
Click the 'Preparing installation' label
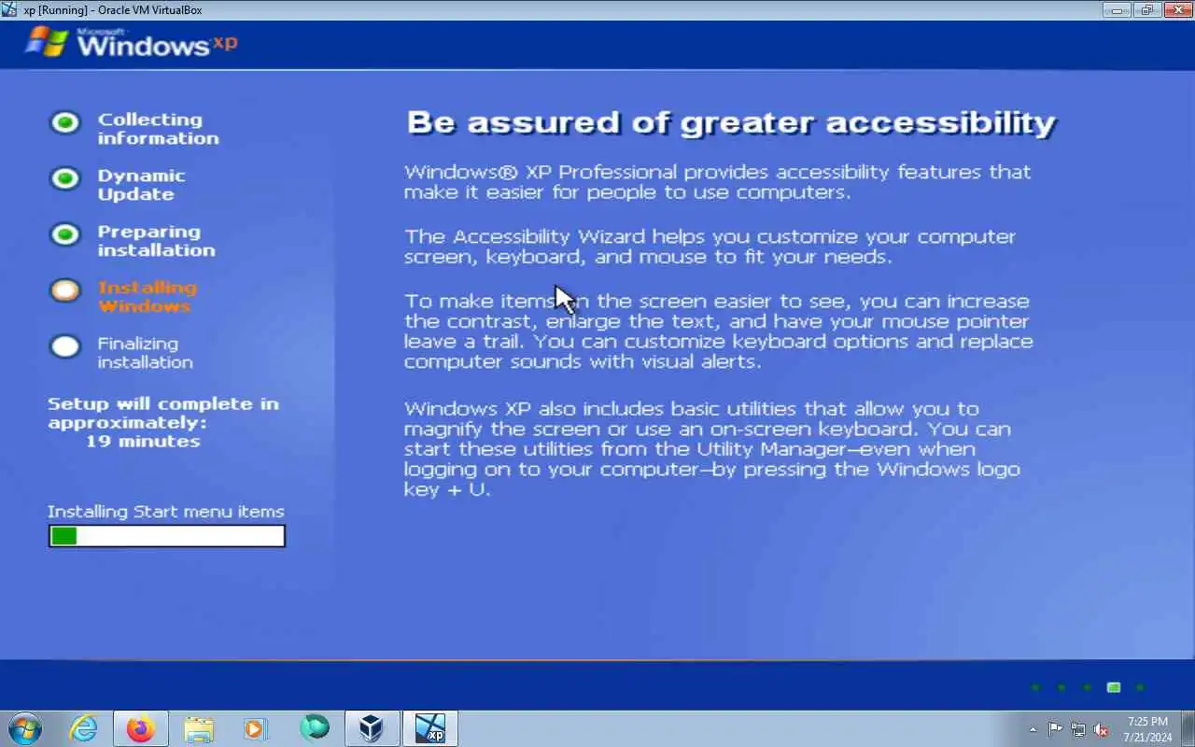[156, 241]
